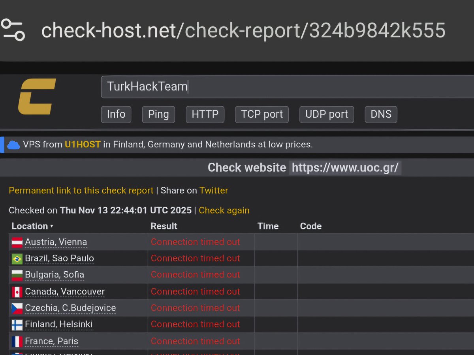
Task: Open the U1HOST ad link
Action: click(x=83, y=145)
